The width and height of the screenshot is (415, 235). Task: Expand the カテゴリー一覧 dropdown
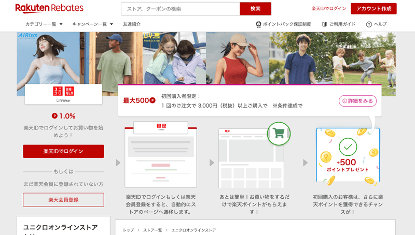[44, 24]
